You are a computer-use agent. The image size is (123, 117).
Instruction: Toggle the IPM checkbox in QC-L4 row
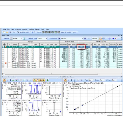pos(69,61)
